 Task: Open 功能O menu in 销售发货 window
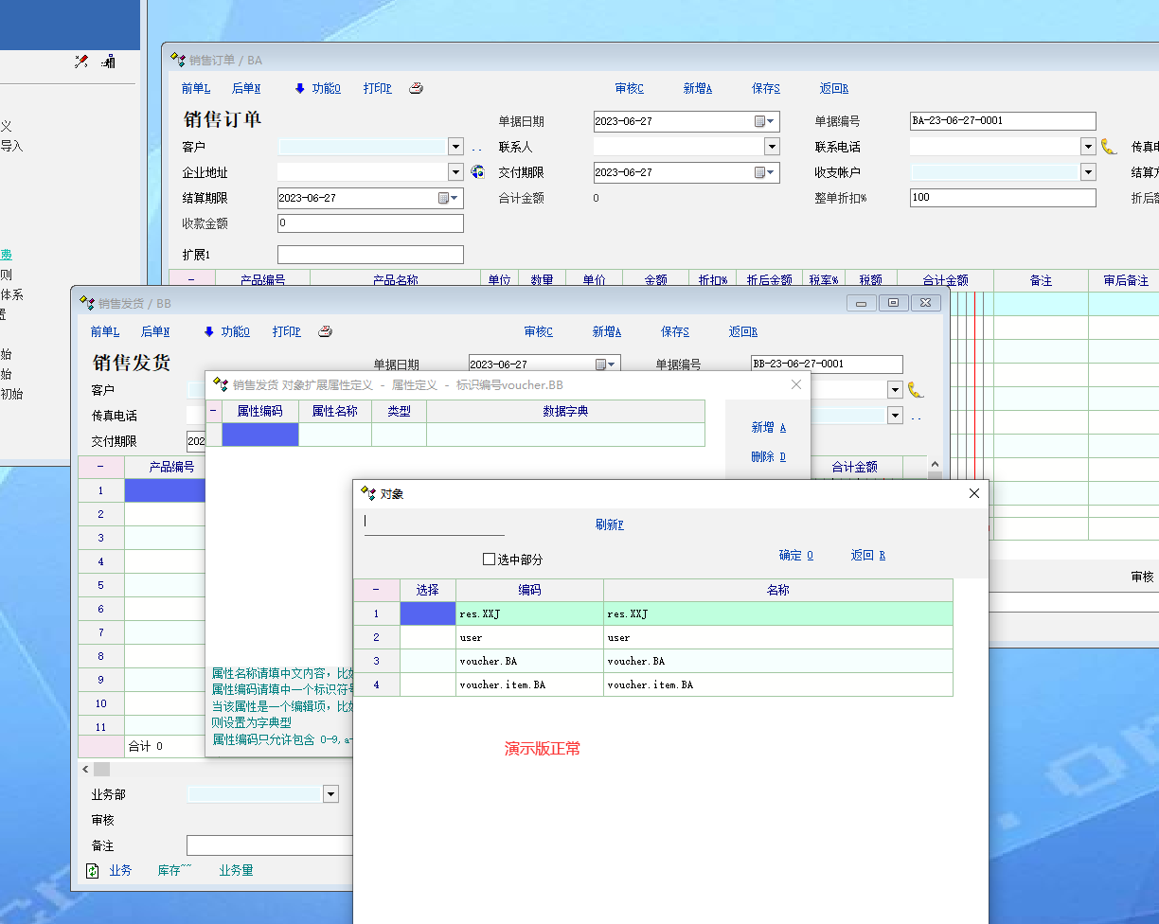pyautogui.click(x=235, y=331)
